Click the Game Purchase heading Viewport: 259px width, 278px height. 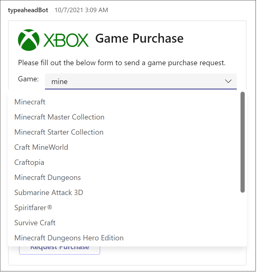(139, 38)
